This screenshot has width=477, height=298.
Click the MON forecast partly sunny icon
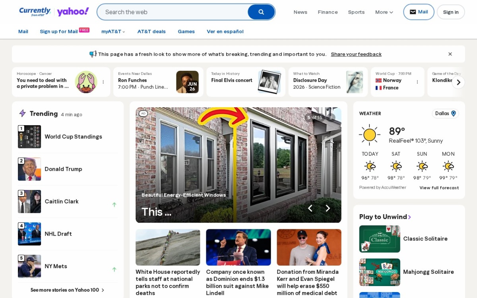tap(448, 166)
